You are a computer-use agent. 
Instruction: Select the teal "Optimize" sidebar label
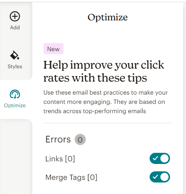(x=15, y=106)
